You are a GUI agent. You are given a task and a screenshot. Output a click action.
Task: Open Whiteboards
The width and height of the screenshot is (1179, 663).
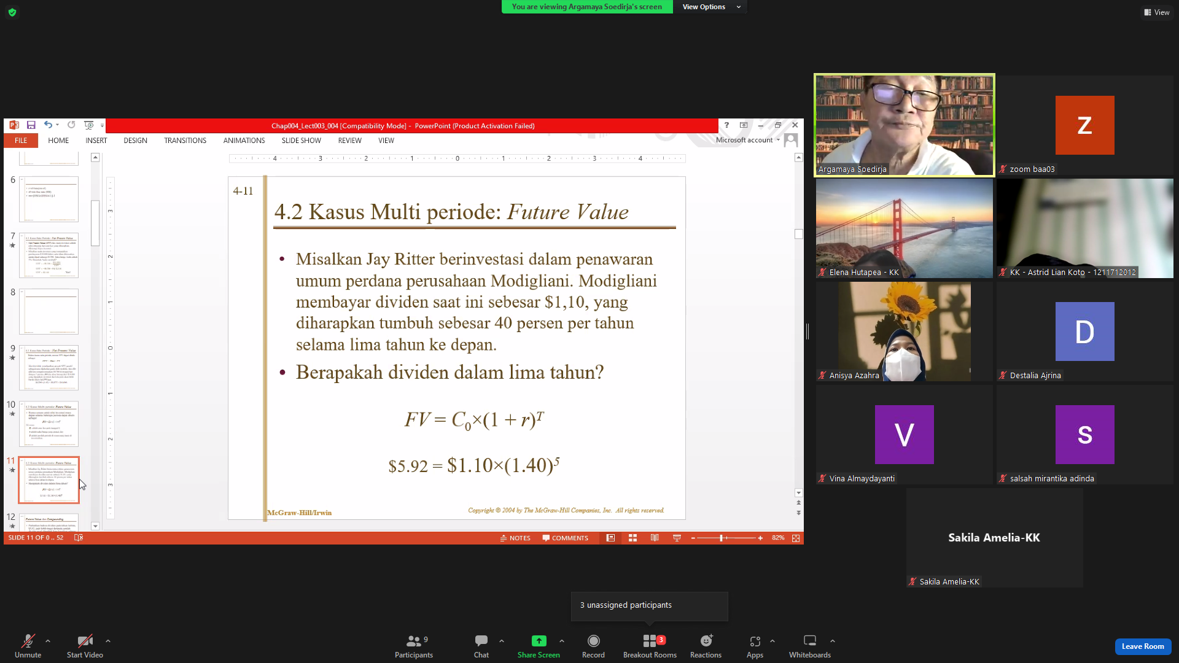click(x=810, y=646)
